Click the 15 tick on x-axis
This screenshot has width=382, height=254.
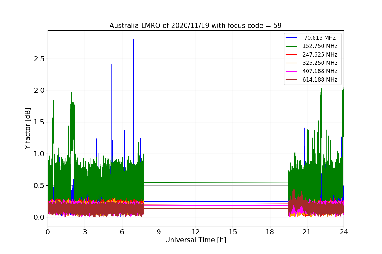click(x=233, y=232)
